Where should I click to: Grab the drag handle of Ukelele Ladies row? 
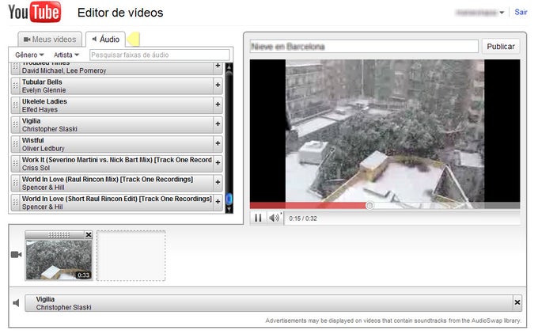(15, 105)
